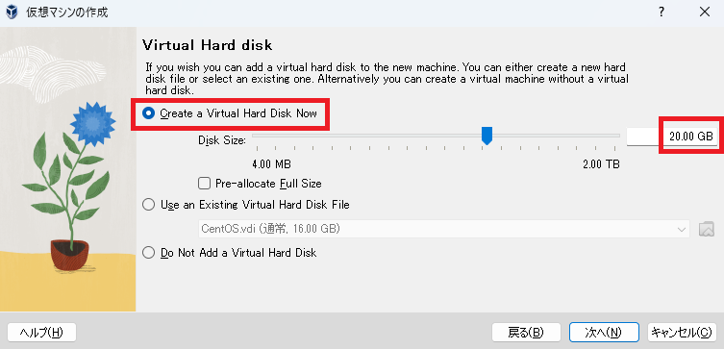This screenshot has width=724, height=349.
Task: Open the CentOS.vdi disk file combo box
Action: tap(444, 229)
